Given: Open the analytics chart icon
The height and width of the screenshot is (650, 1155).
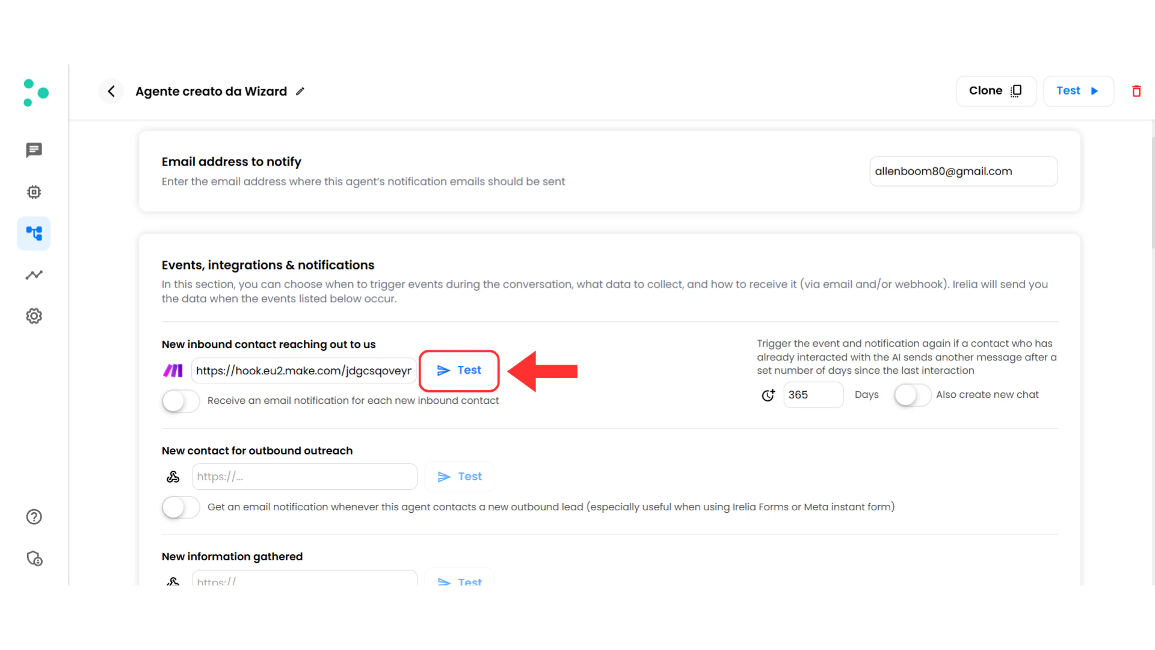Looking at the screenshot, I should click(34, 275).
